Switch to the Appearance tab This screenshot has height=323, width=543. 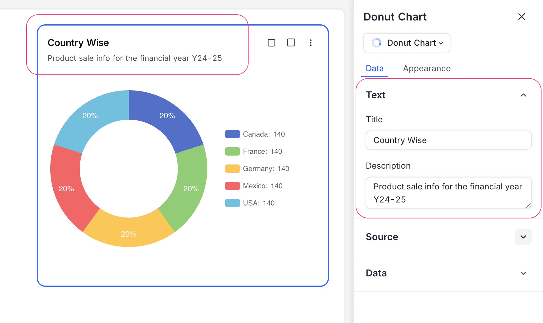[x=426, y=68]
